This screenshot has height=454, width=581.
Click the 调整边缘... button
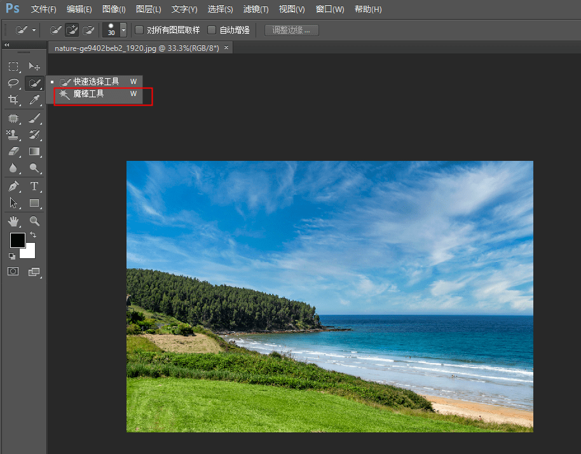tap(291, 30)
